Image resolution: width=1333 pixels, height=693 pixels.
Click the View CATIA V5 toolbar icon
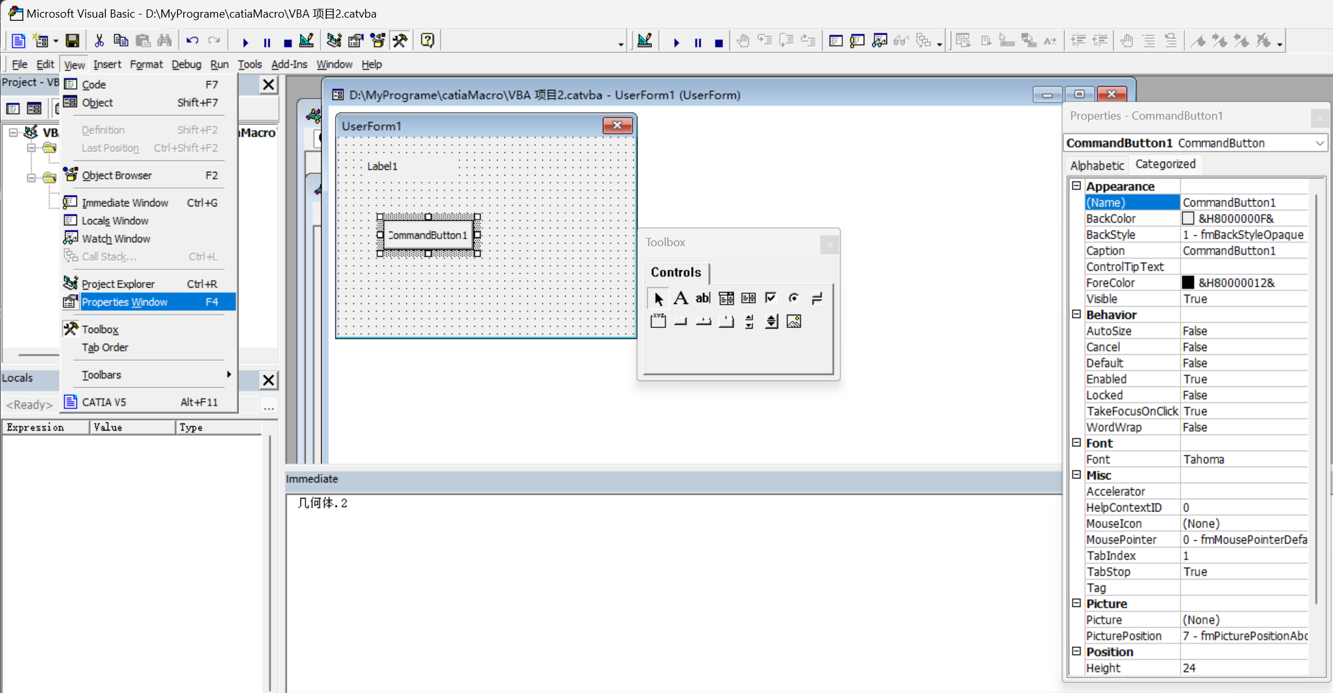(18, 41)
